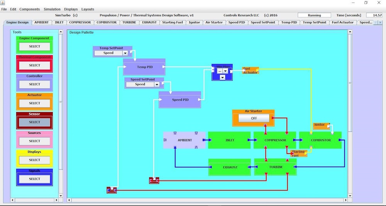
Task: Click the Fuel Actuator block
Action: click(x=250, y=71)
